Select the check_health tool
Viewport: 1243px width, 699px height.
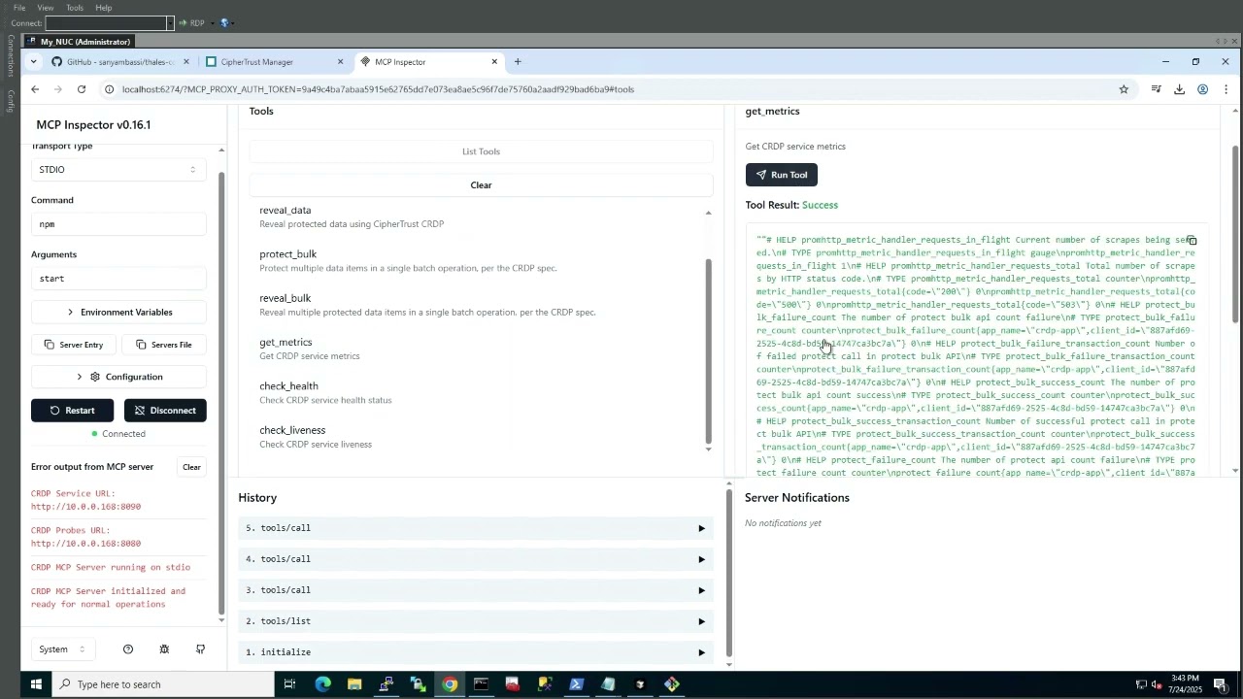(476, 392)
